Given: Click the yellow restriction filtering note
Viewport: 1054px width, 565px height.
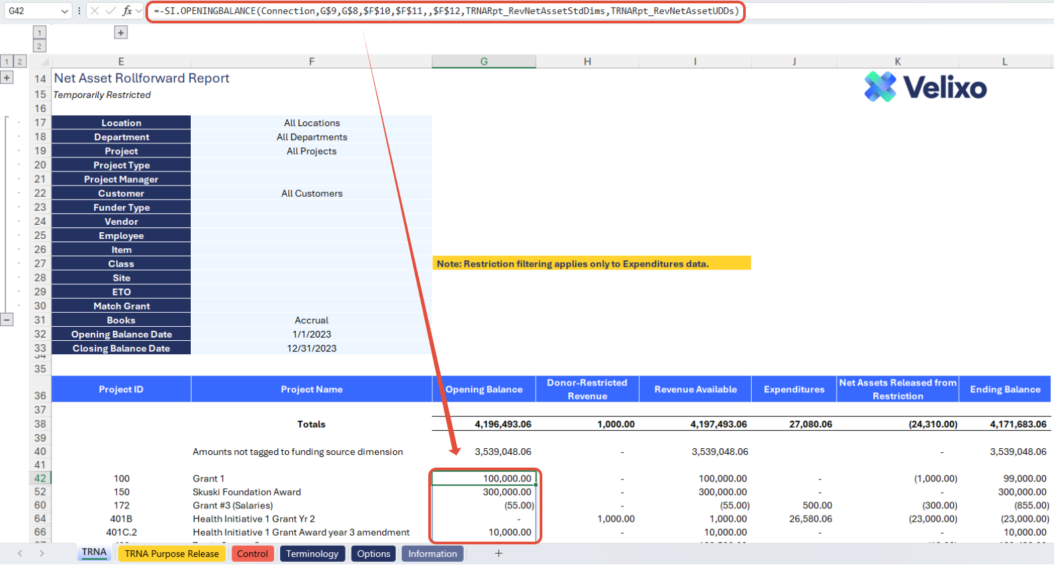Looking at the screenshot, I should [592, 263].
